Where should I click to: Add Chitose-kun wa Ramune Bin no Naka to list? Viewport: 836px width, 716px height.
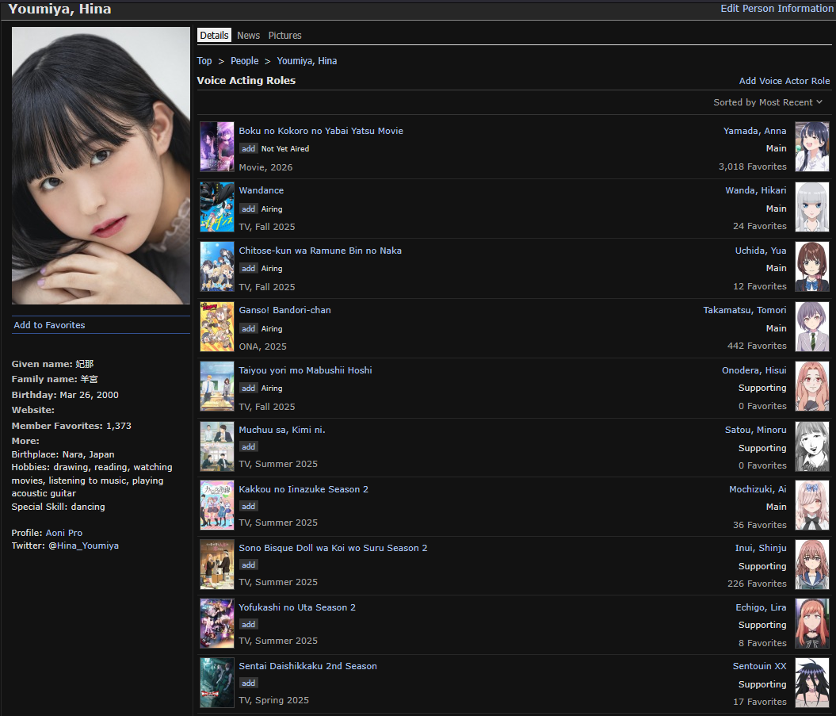pyautogui.click(x=249, y=268)
